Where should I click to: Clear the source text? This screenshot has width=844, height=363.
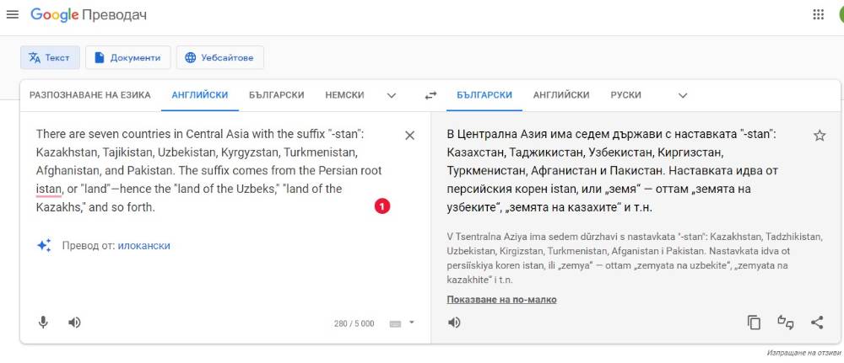point(409,136)
